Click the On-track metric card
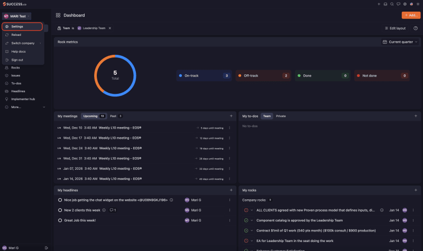423x251 pixels. 204,75
